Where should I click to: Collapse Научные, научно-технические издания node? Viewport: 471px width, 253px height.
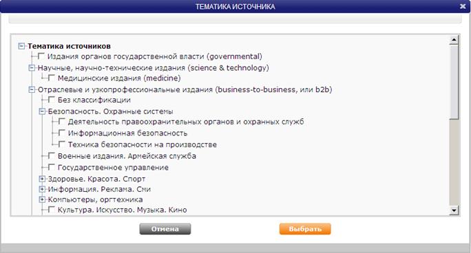point(32,68)
